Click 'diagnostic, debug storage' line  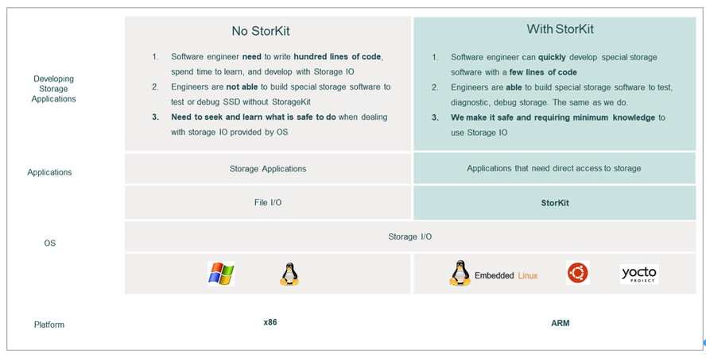[537, 102]
